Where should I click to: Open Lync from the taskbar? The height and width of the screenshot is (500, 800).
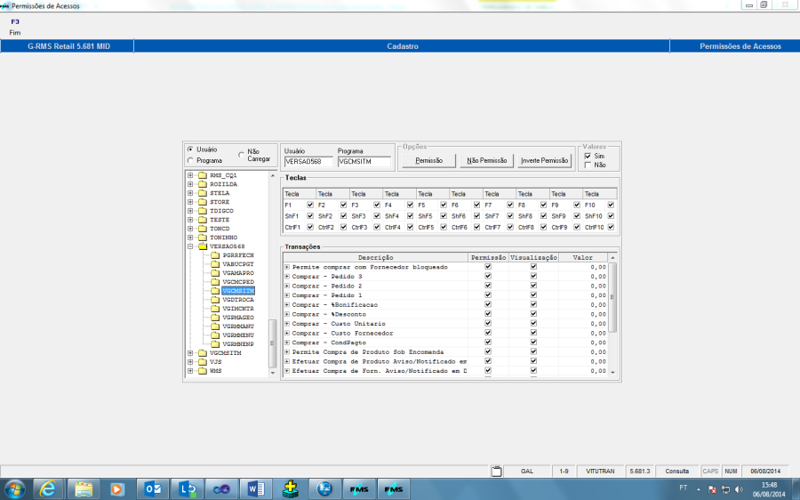click(x=187, y=489)
